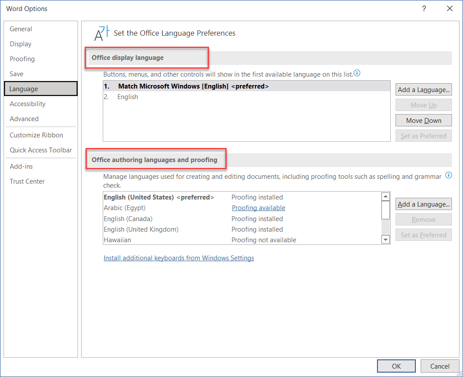Open the Trust Center category
The width and height of the screenshot is (463, 377).
point(41,181)
